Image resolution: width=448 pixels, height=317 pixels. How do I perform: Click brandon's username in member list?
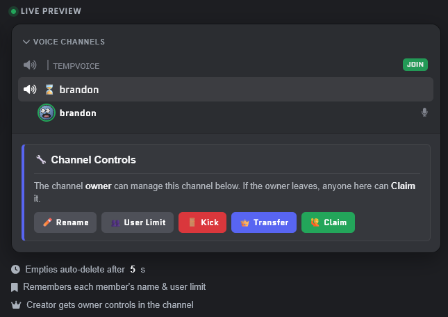(x=78, y=113)
